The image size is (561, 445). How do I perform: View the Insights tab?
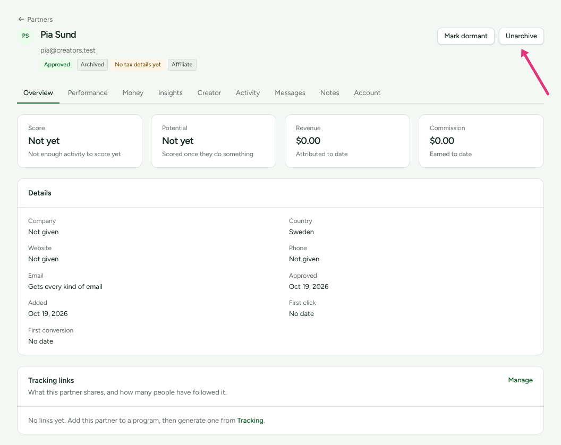[x=171, y=93]
